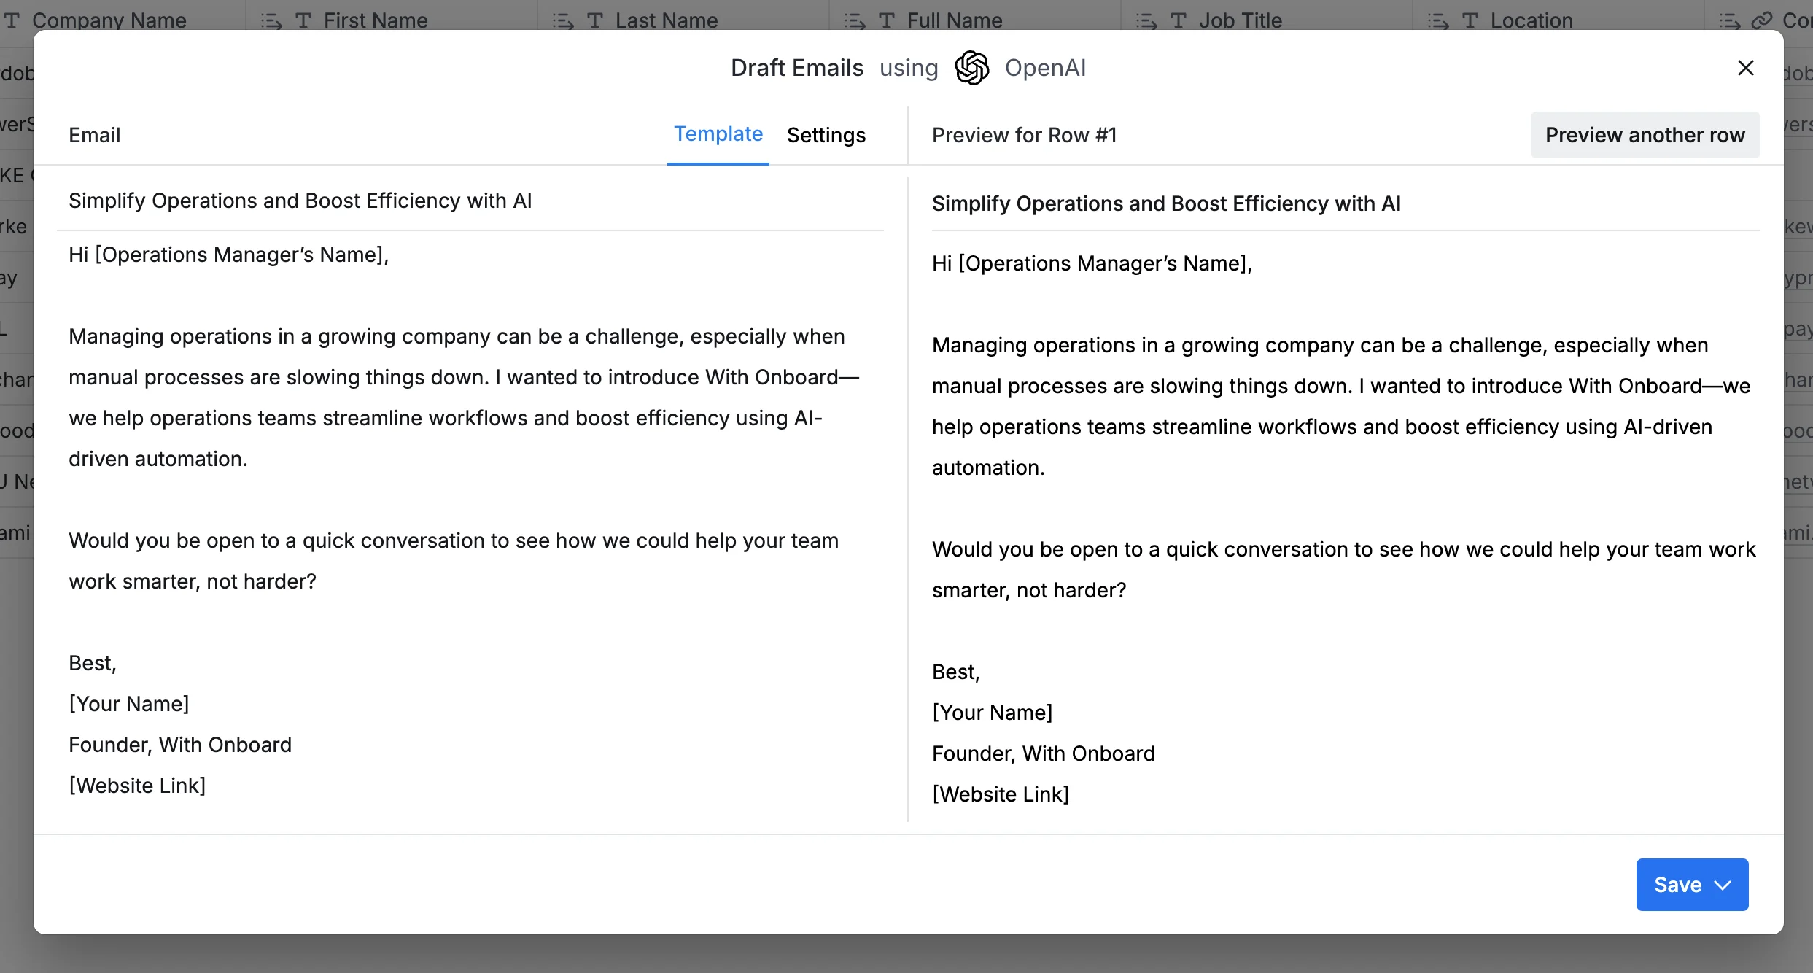Close the Draft Emails dialog
This screenshot has height=973, width=1813.
point(1745,68)
